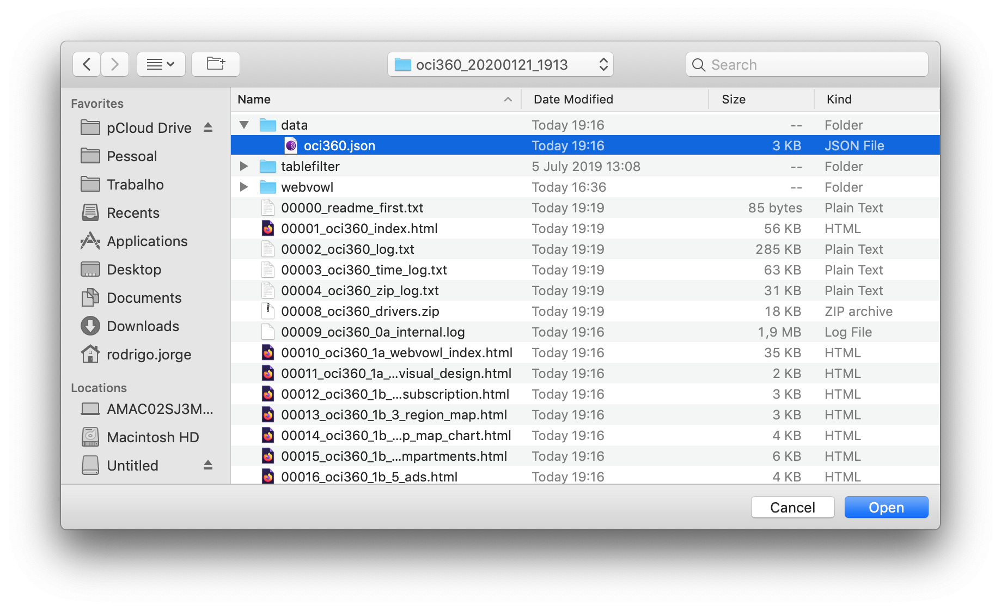The image size is (1001, 610).
Task: Expand the webvowl folder disclosure triangle
Action: click(244, 187)
